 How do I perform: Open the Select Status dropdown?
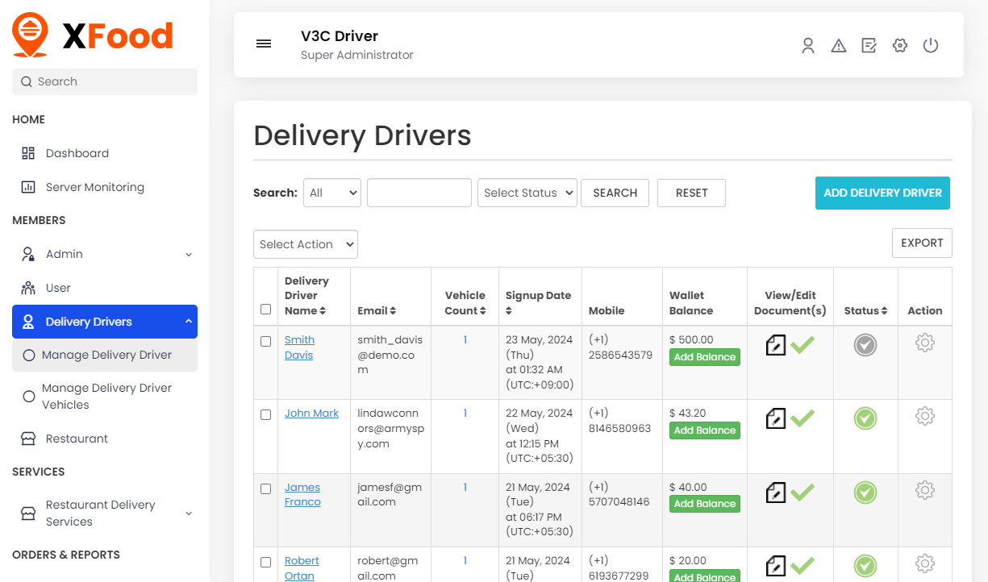[527, 193]
